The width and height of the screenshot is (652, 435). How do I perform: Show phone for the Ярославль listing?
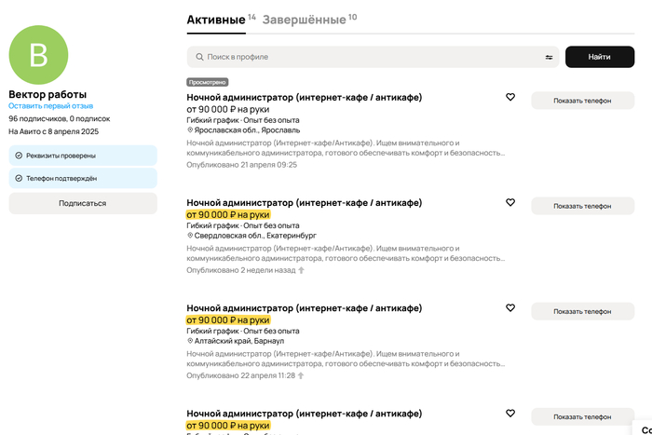(x=582, y=101)
